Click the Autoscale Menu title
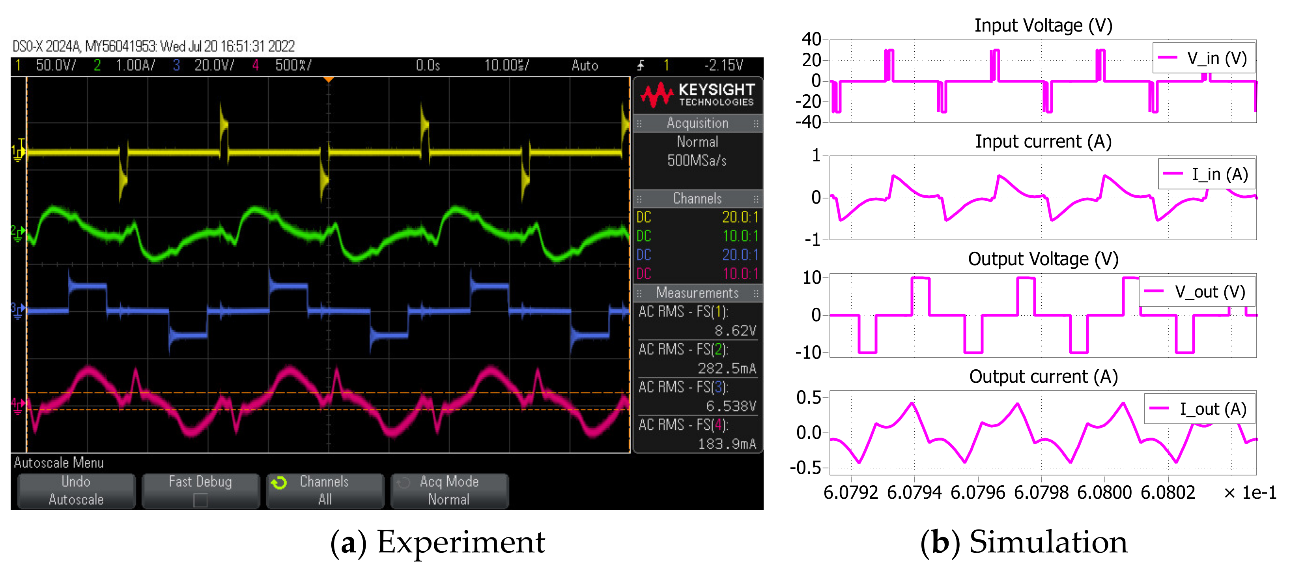Screen dimensions: 1291x567 59,463
